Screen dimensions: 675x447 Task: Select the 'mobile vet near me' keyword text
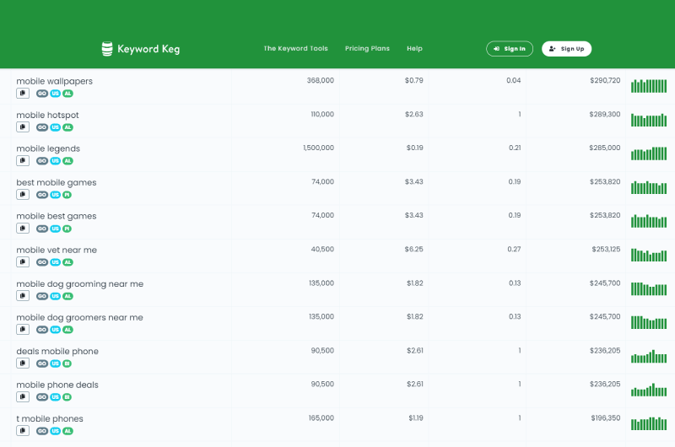[57, 250]
